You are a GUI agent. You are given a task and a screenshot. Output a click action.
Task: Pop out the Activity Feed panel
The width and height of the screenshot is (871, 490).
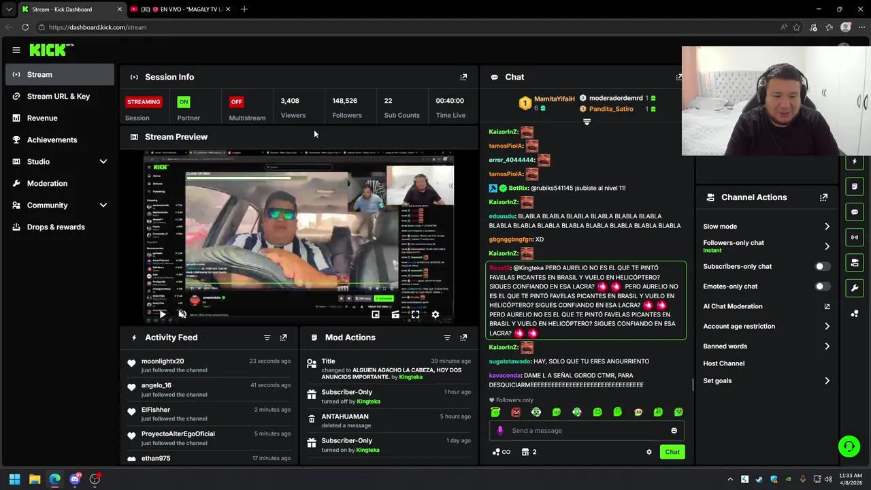point(284,338)
